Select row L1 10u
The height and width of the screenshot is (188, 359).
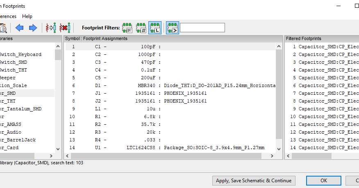[x=170, y=109]
